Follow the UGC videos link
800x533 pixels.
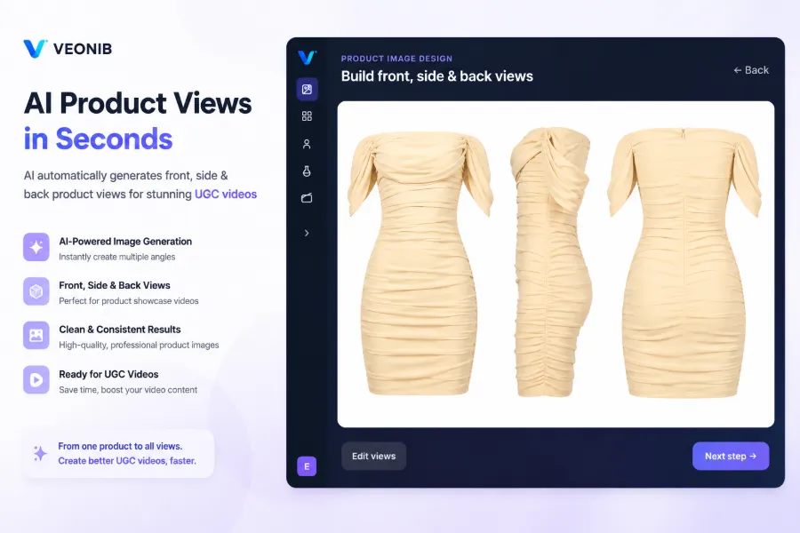point(226,194)
